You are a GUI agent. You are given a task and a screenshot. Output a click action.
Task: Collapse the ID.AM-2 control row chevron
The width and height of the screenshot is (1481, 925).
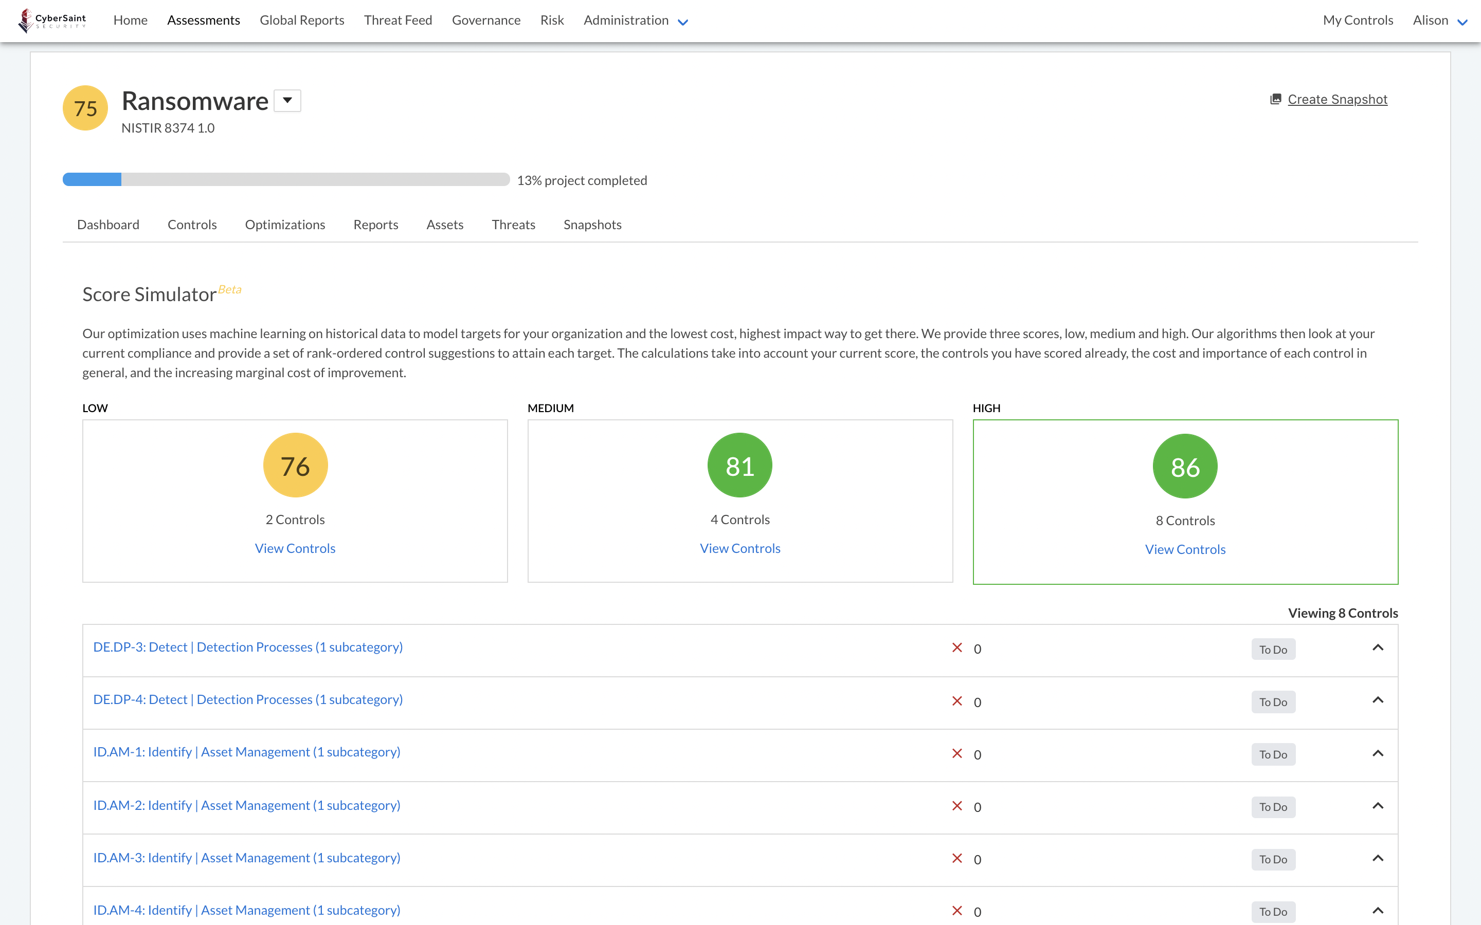click(1378, 806)
